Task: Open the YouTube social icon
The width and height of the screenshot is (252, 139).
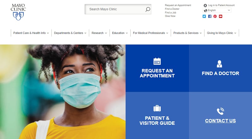Action: pos(220,16)
